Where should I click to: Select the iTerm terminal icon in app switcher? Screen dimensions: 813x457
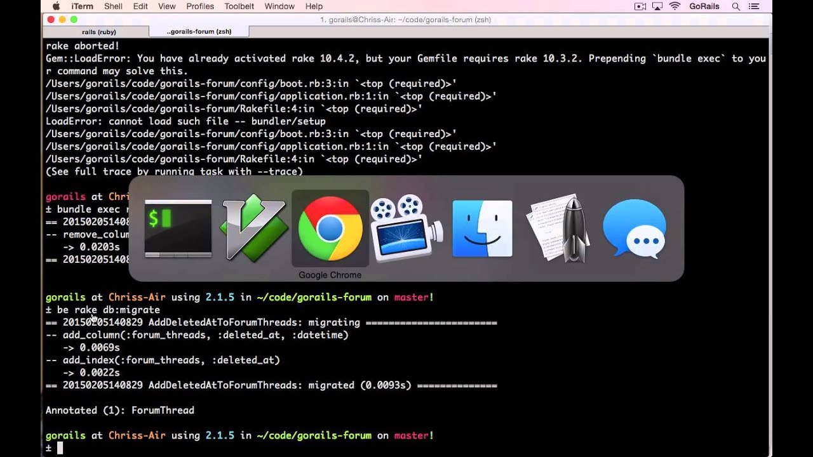coord(178,228)
